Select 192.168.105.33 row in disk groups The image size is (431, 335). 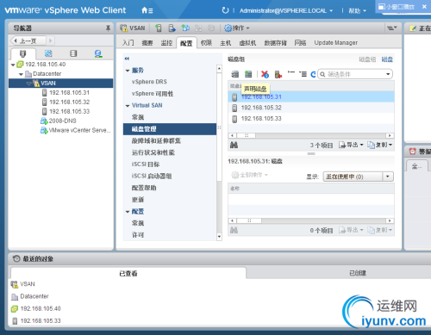[x=311, y=119]
